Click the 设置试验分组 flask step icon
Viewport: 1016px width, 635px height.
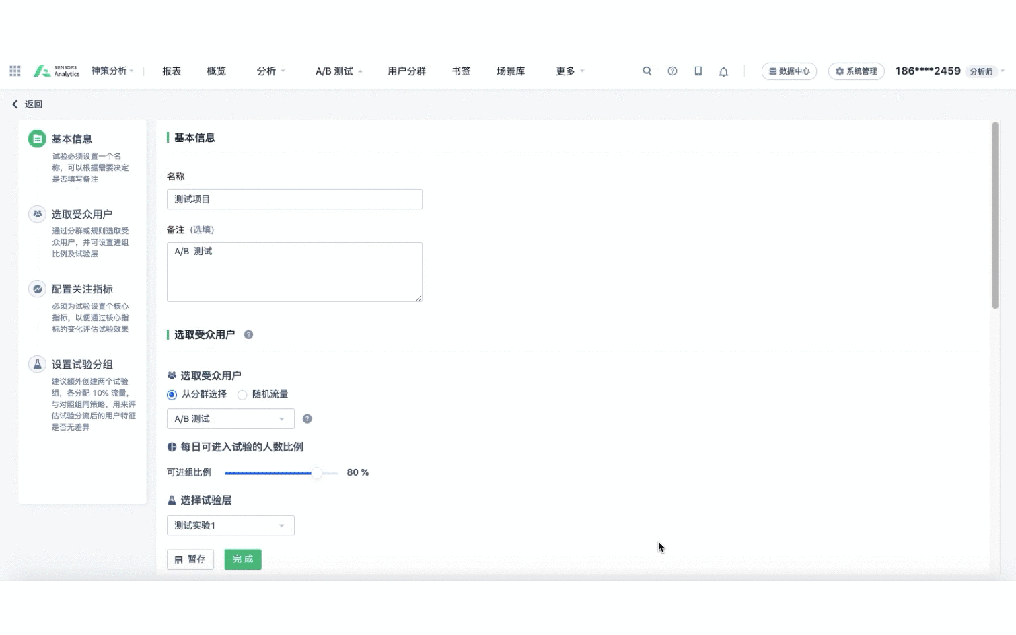click(37, 365)
